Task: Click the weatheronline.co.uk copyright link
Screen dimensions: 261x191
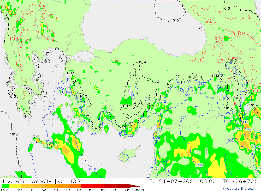Action: coord(239,189)
